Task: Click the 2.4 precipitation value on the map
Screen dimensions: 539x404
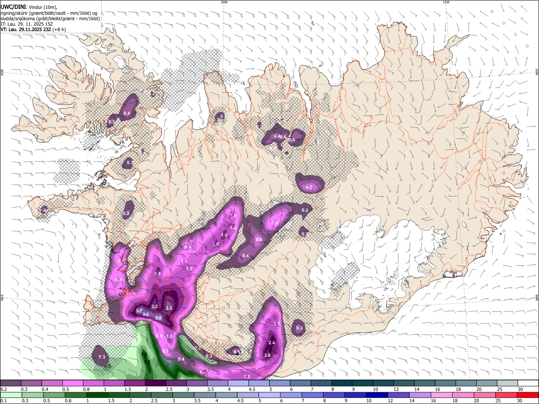Action: tap(272, 343)
